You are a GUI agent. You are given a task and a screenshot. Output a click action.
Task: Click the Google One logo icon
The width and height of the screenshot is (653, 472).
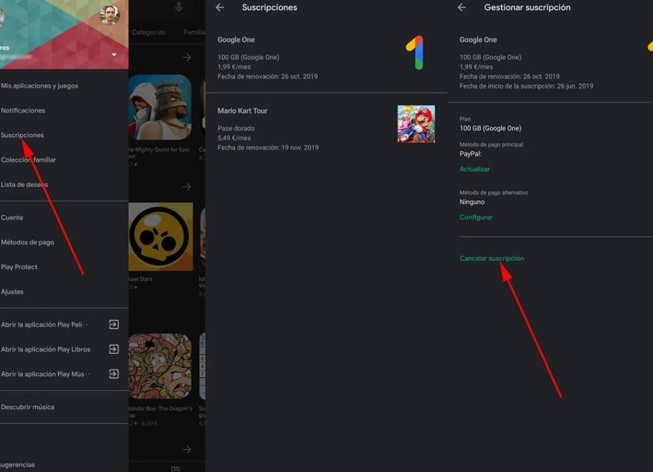(415, 52)
